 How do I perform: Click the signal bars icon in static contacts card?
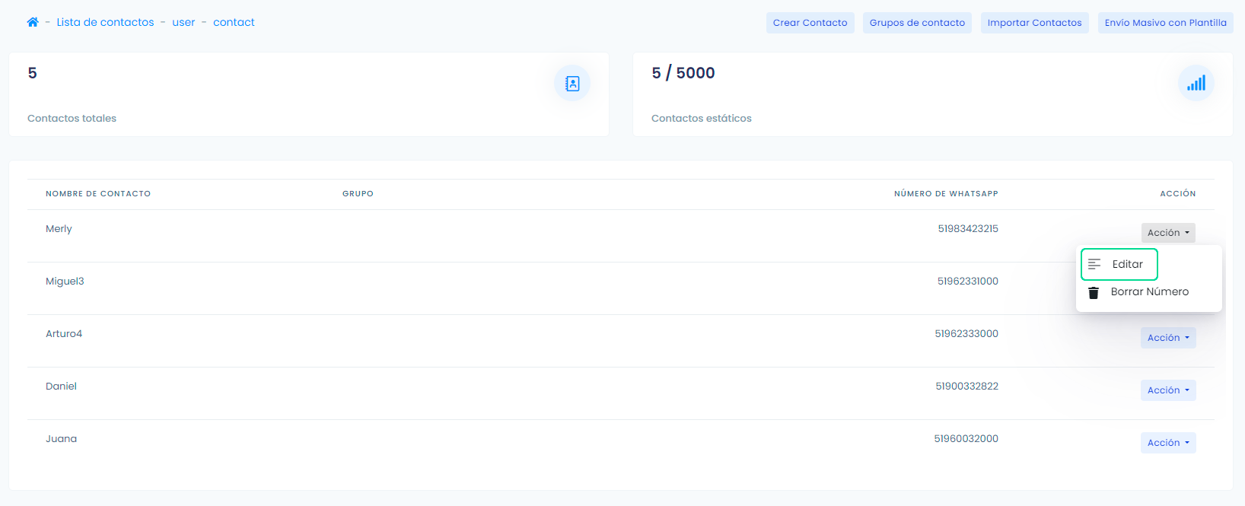coord(1196,83)
